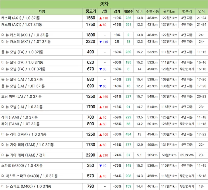Click the 원/1km column header
208x190 pixels.
click(x=169, y=12)
